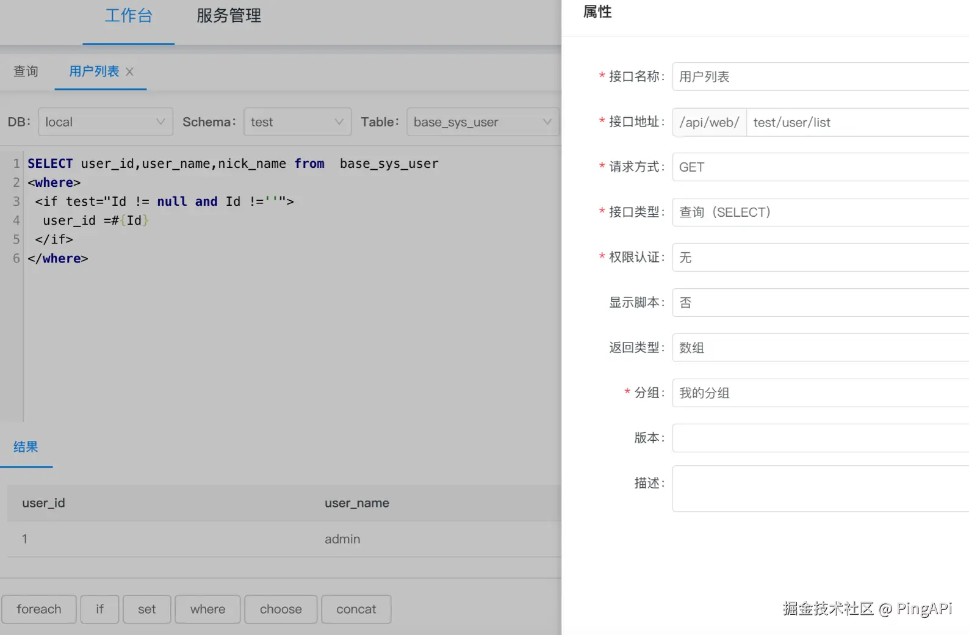
Task: Open the 结果 results tab
Action: coord(26,447)
